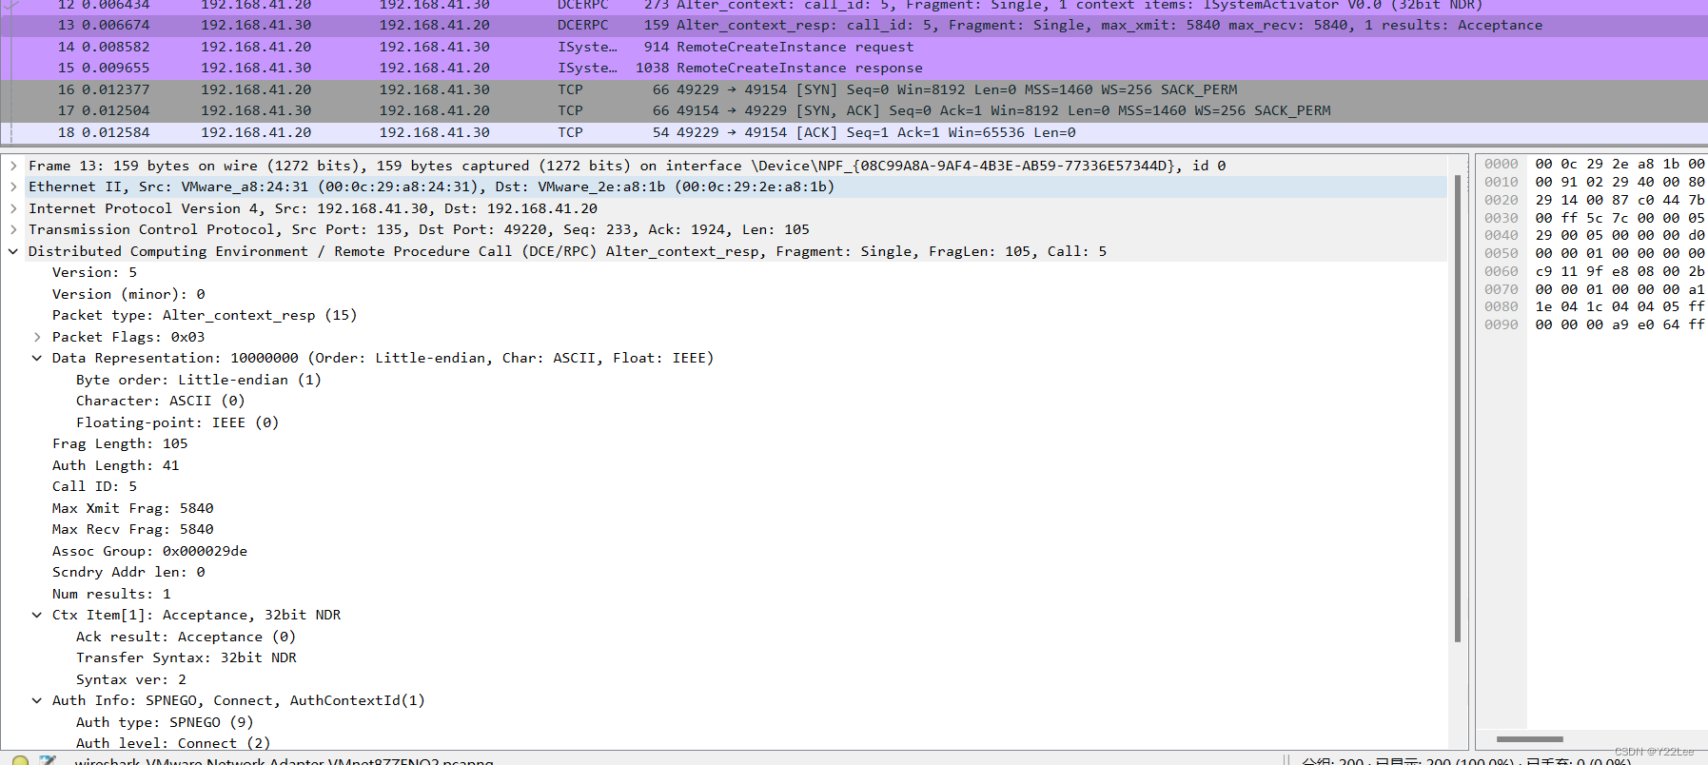This screenshot has height=765, width=1708.
Task: Select 'Ack result: Acceptance (0)' field
Action: 186,637
